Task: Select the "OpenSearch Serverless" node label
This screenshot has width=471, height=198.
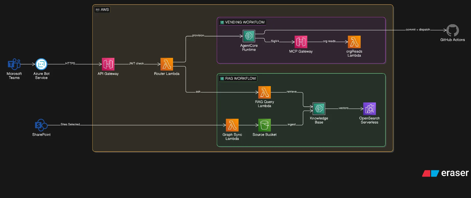Action: tap(370, 120)
